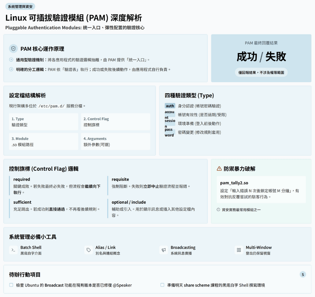
Task: Select the auth type badge
Action: (170, 106)
